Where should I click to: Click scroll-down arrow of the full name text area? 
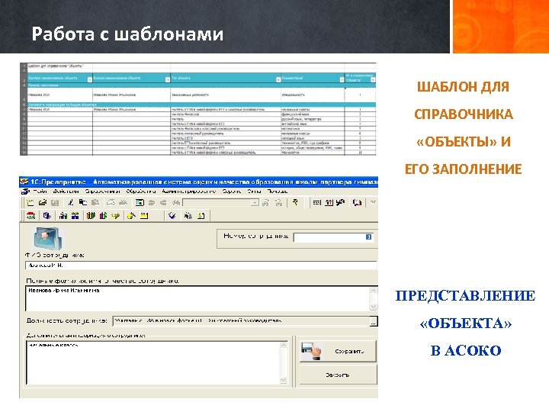(374, 307)
